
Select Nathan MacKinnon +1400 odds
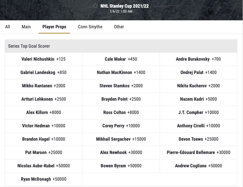121,72
